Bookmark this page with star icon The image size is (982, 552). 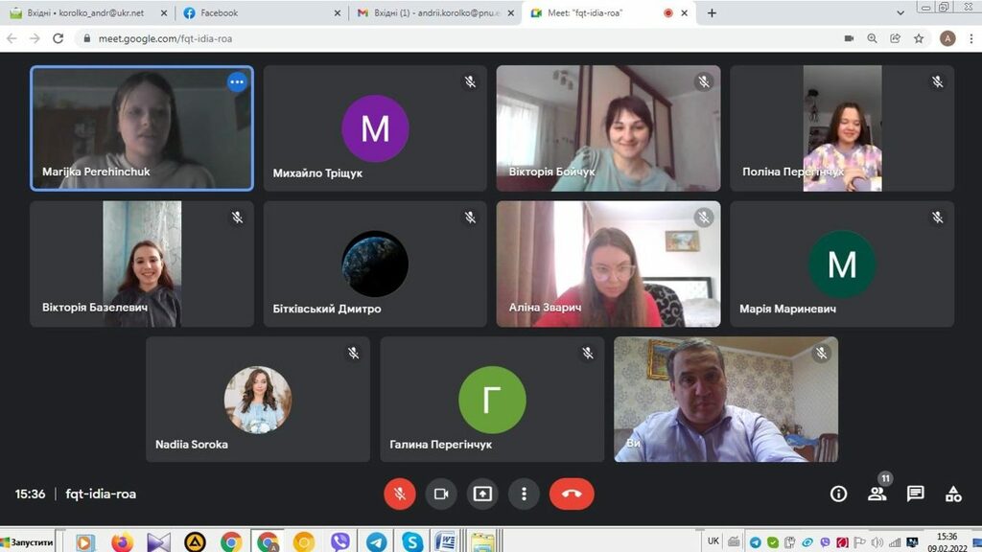(919, 38)
